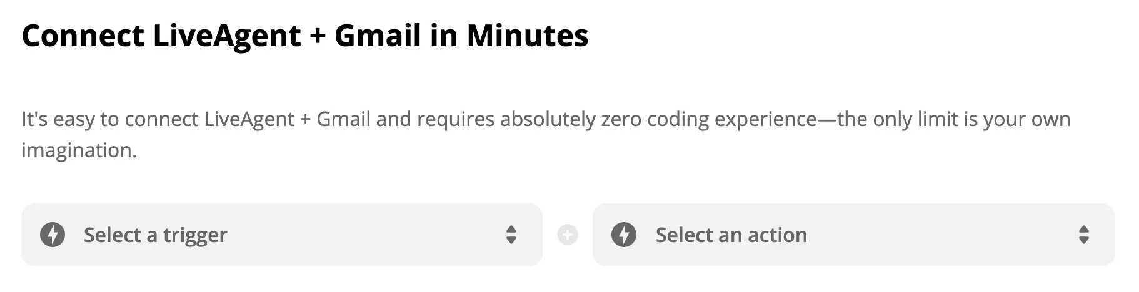This screenshot has width=1139, height=292.
Task: Click the word Minutes in the heading
Action: point(527,36)
